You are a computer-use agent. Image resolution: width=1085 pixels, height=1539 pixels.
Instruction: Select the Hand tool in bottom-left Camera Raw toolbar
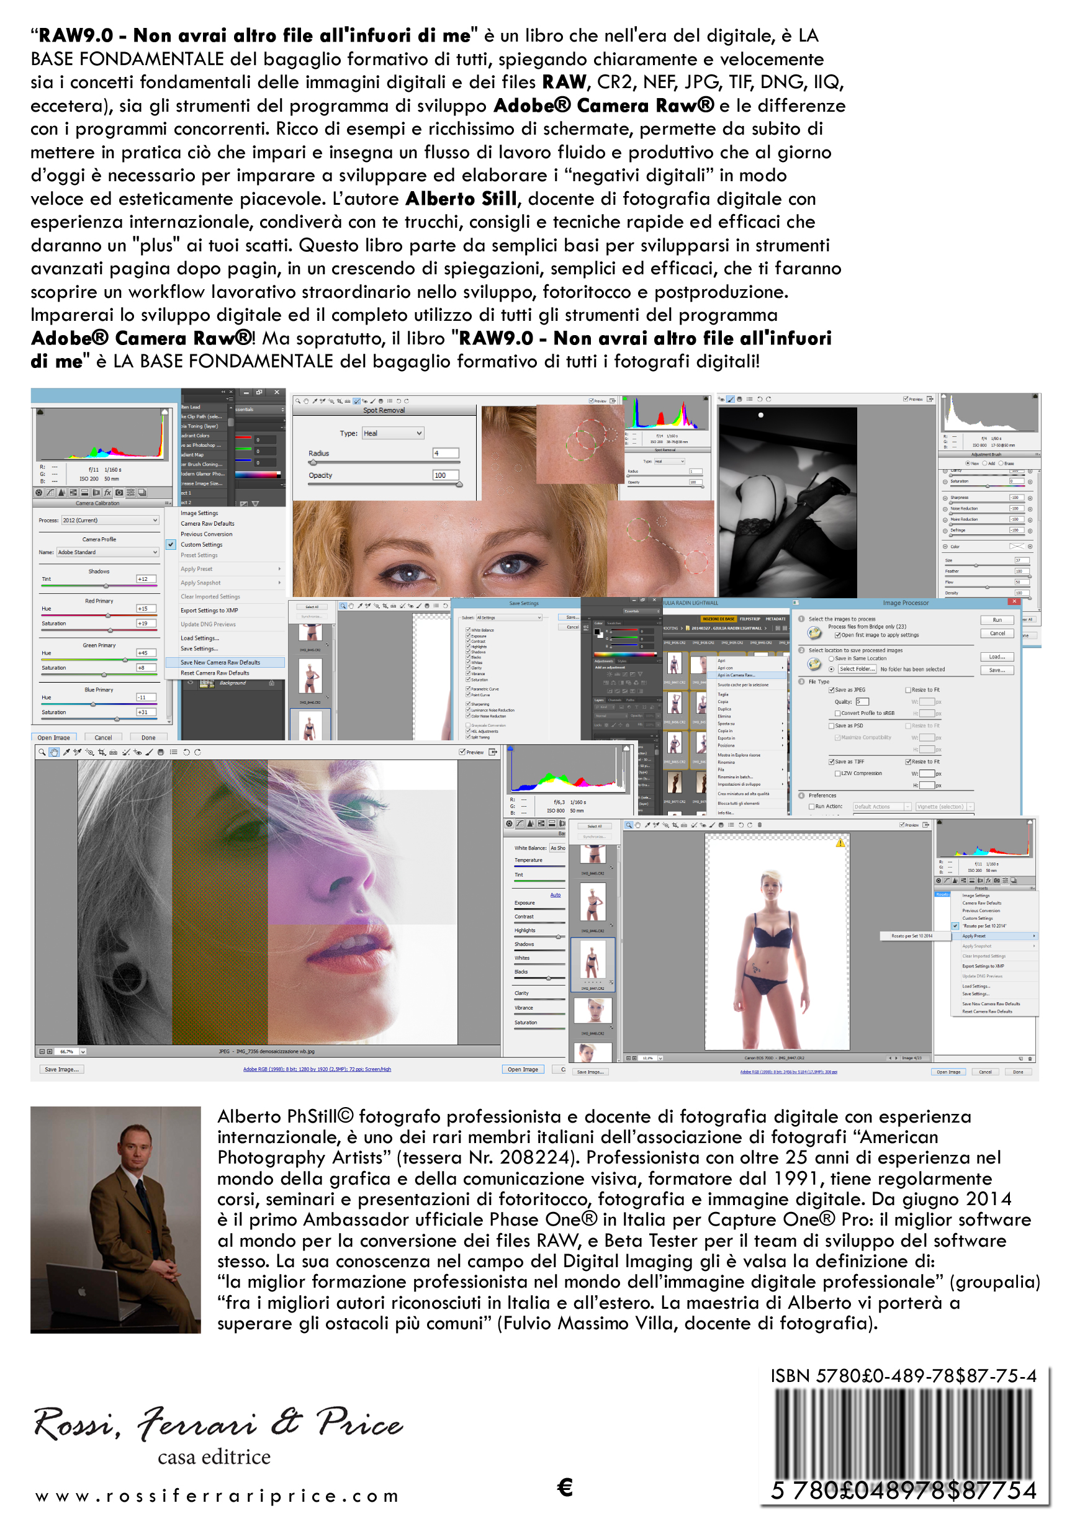click(55, 752)
